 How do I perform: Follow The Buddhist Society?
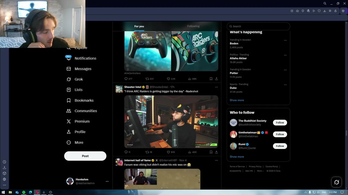click(280, 123)
